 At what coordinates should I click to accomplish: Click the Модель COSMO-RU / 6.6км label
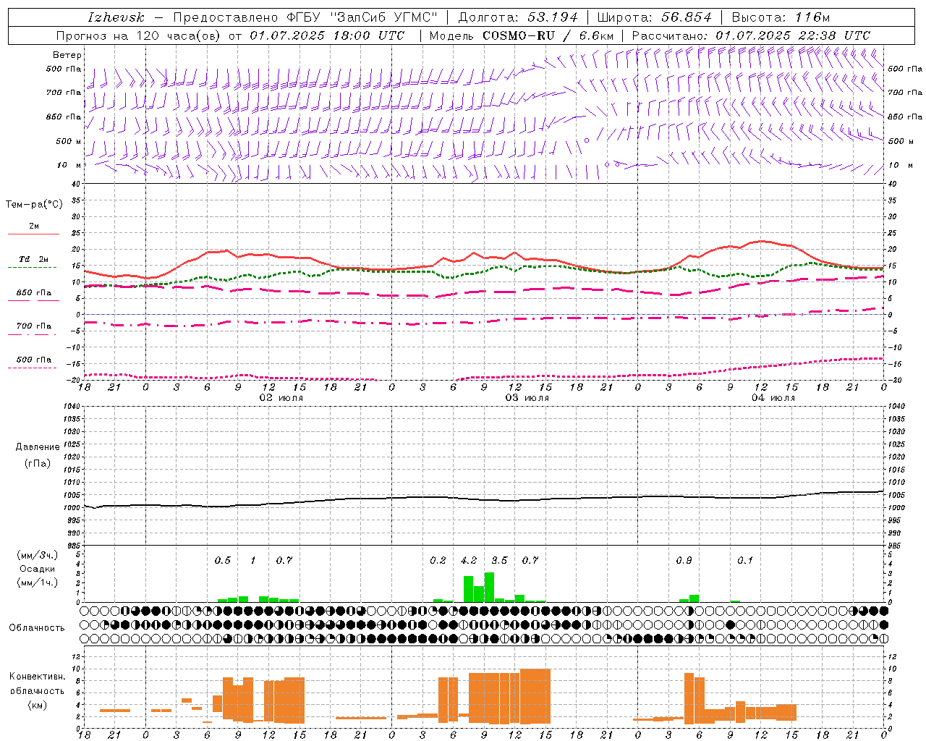(521, 35)
